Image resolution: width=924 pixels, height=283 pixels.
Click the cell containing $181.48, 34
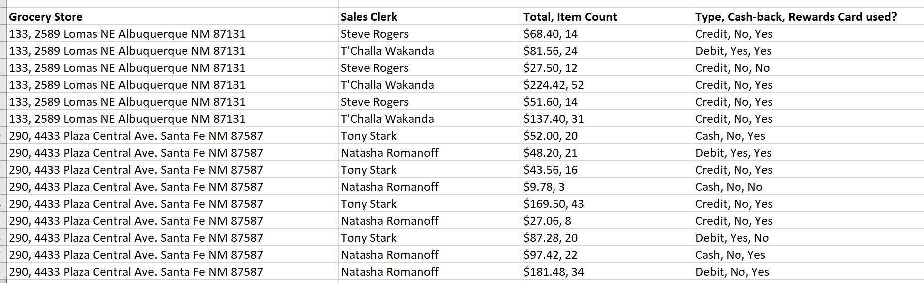point(606,271)
